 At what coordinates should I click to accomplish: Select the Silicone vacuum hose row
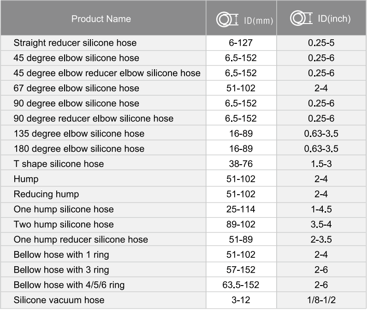[x=183, y=300]
